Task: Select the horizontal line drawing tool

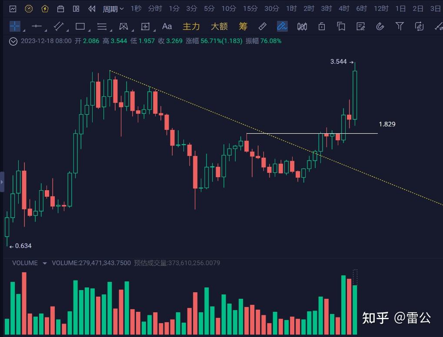Action: pyautogui.click(x=37, y=26)
